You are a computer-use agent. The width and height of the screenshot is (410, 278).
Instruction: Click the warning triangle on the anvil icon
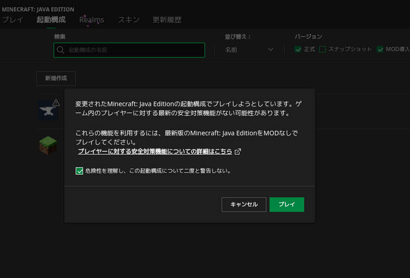[56, 103]
